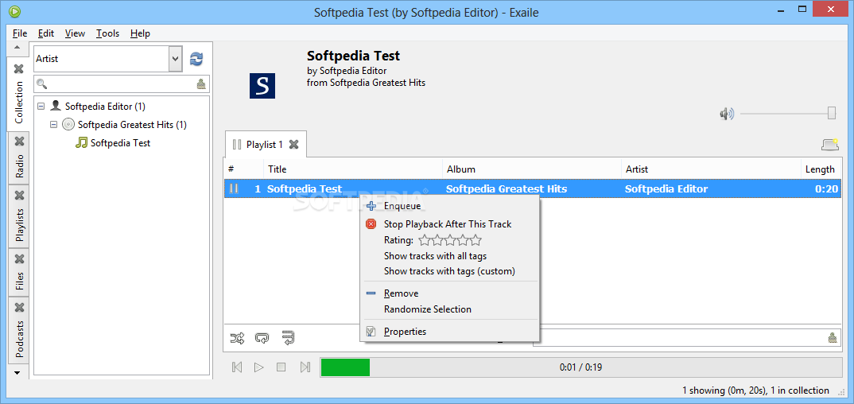Sort by the Title column header
The height and width of the screenshot is (404, 854).
point(353,169)
